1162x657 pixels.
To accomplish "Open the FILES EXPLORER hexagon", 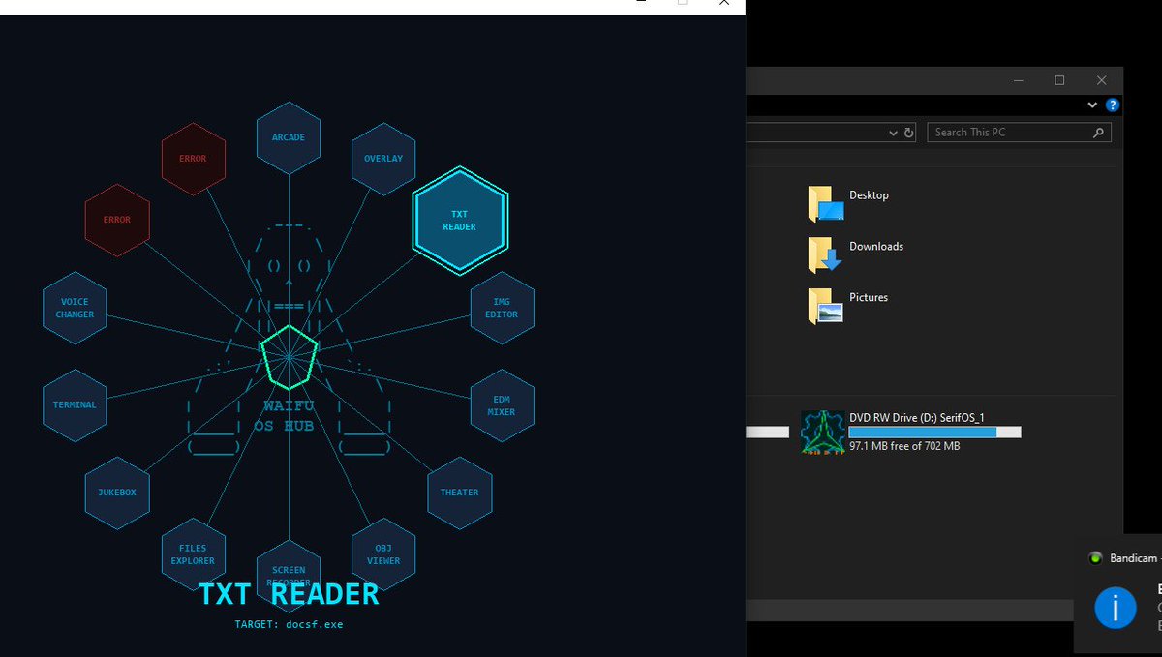I will pyautogui.click(x=193, y=554).
